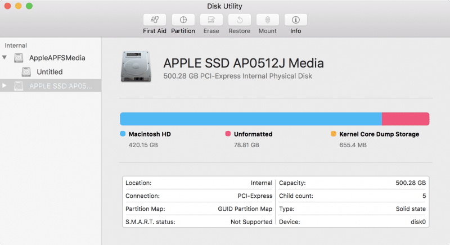Show disk Info from toolbar
The width and height of the screenshot is (450, 245).
[x=296, y=20]
